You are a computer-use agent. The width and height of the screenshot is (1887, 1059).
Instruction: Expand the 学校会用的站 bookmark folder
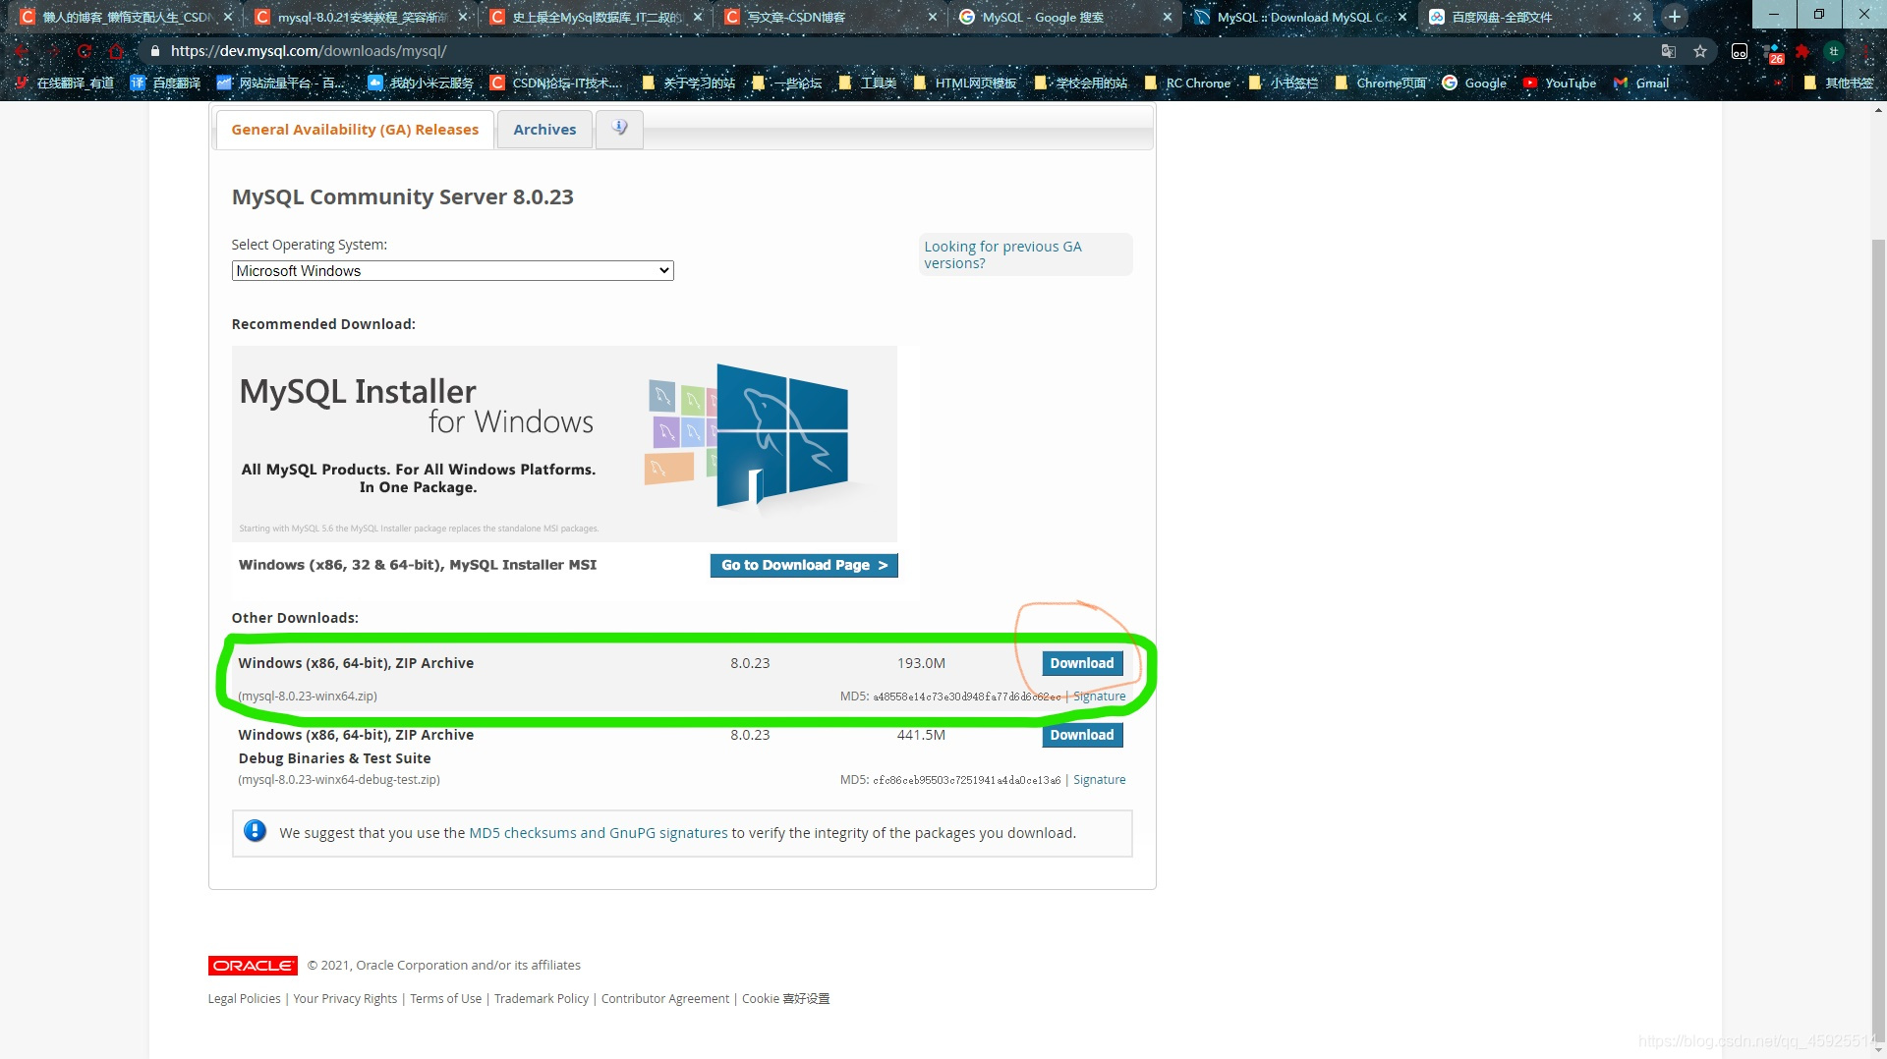click(x=1081, y=83)
